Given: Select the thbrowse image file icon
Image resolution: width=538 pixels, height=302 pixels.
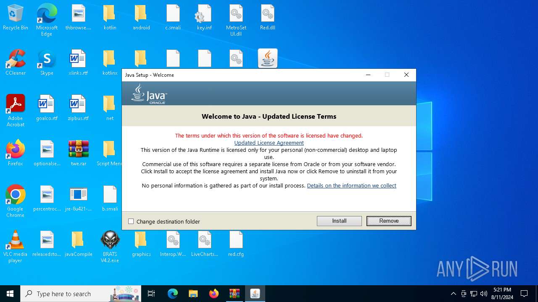Looking at the screenshot, I should (78, 18).
